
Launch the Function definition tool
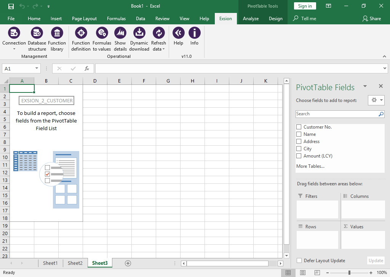tap(81, 33)
